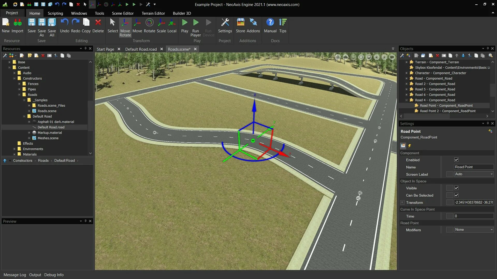
Task: Open the Terrain Editor ribbon tab
Action: click(x=153, y=13)
